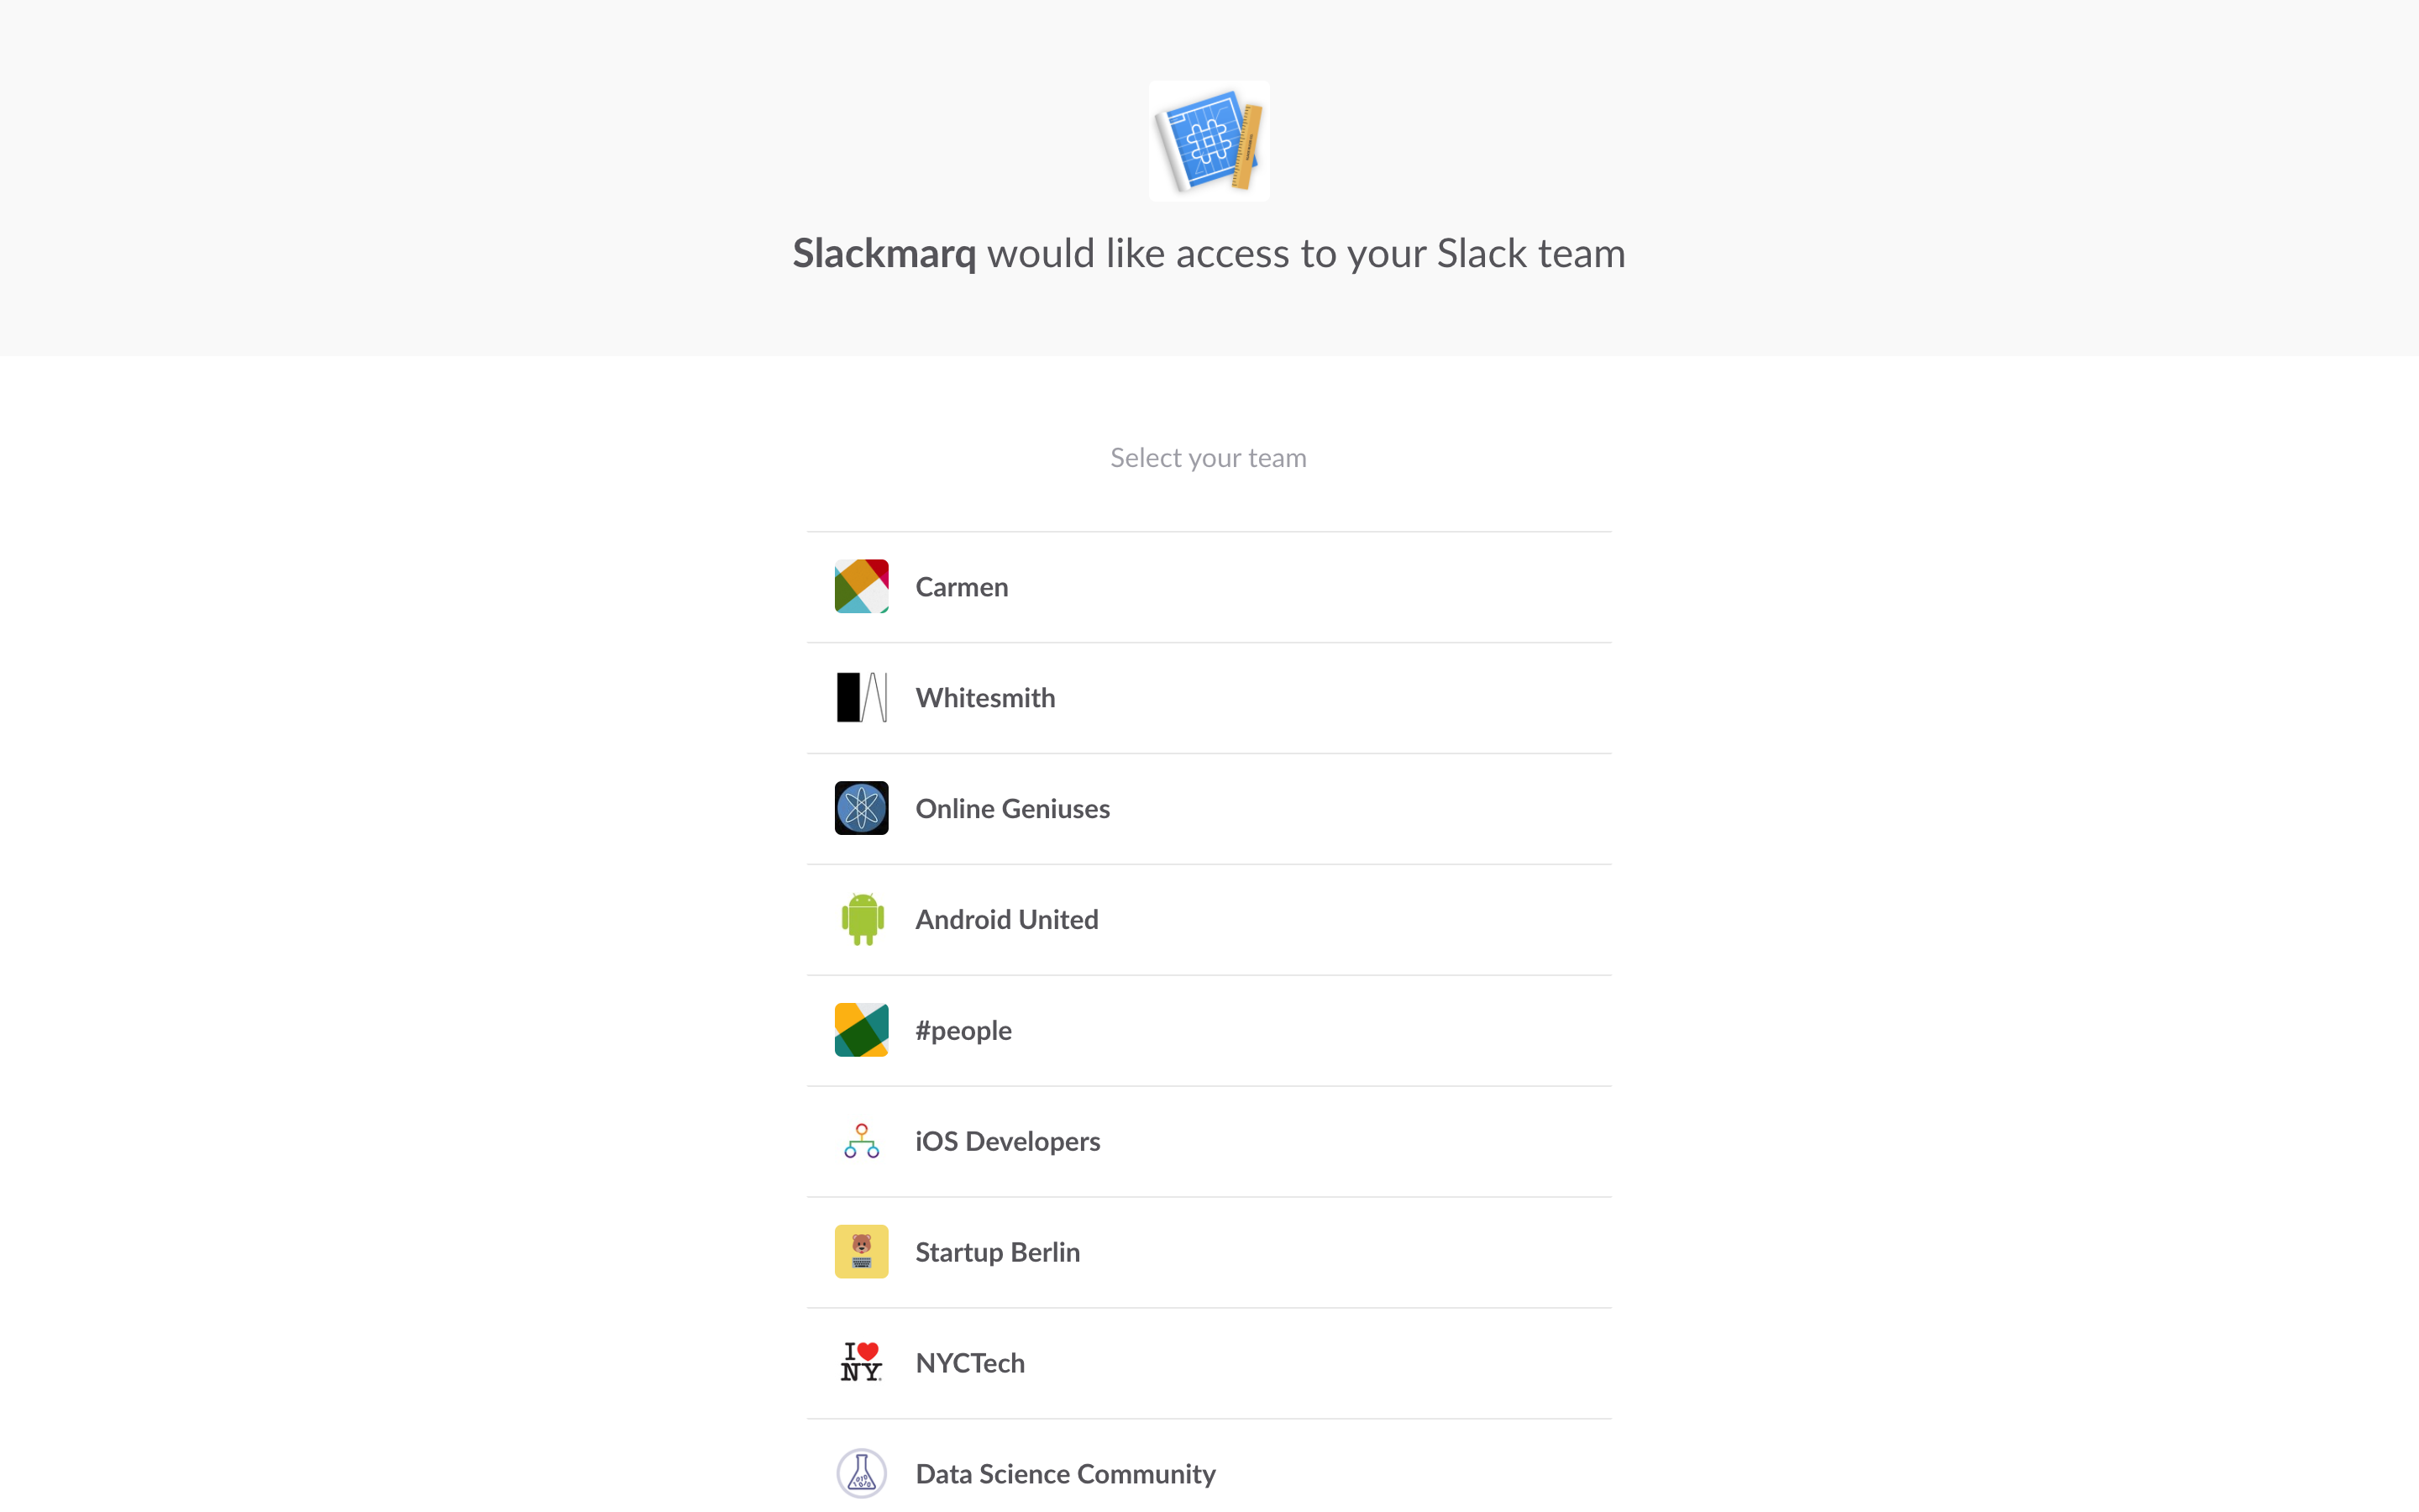Select the #people team name
Viewport: 2419px width, 1512px height.
coord(963,1031)
